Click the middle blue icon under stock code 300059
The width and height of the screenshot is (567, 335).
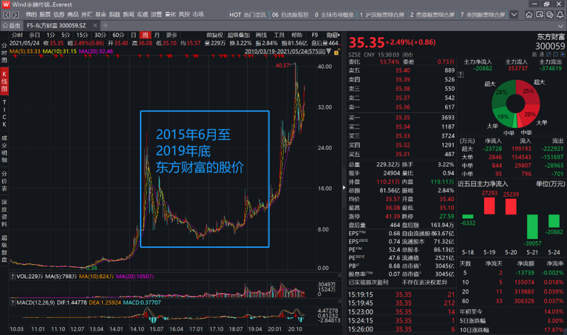(x=556, y=54)
